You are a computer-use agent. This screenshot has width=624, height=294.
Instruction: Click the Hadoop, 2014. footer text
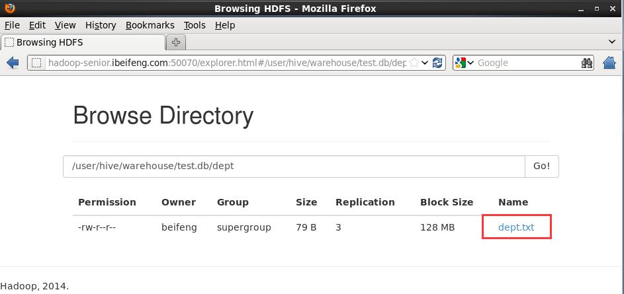(x=34, y=286)
